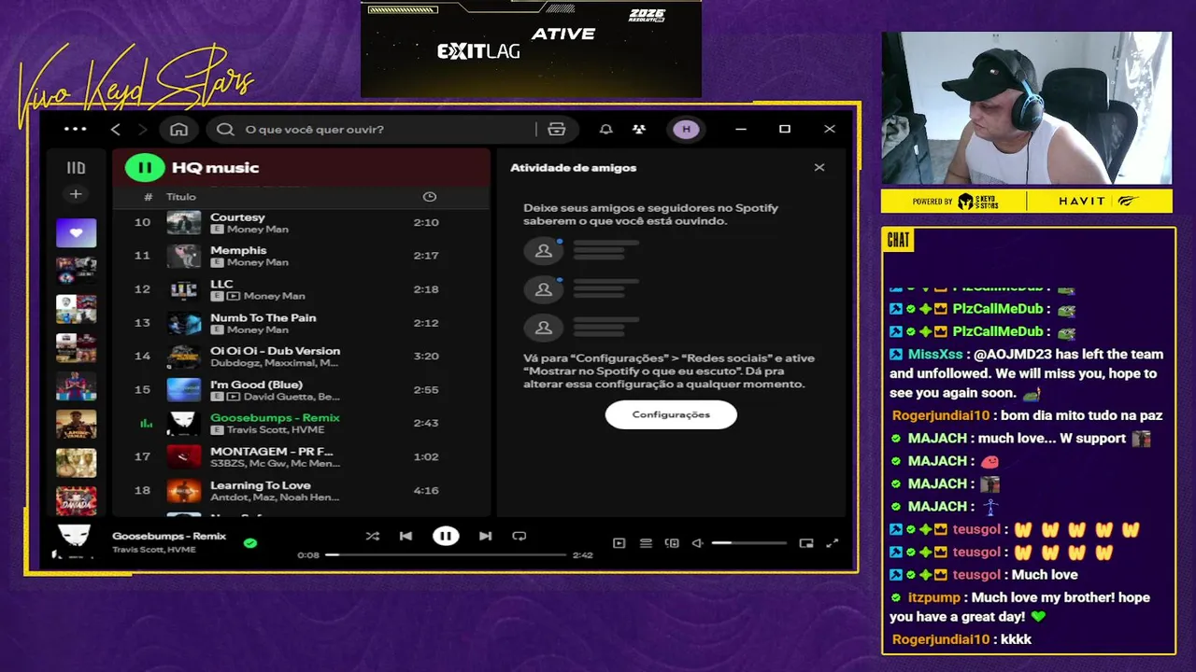Click the magnifier search icon

click(x=225, y=129)
